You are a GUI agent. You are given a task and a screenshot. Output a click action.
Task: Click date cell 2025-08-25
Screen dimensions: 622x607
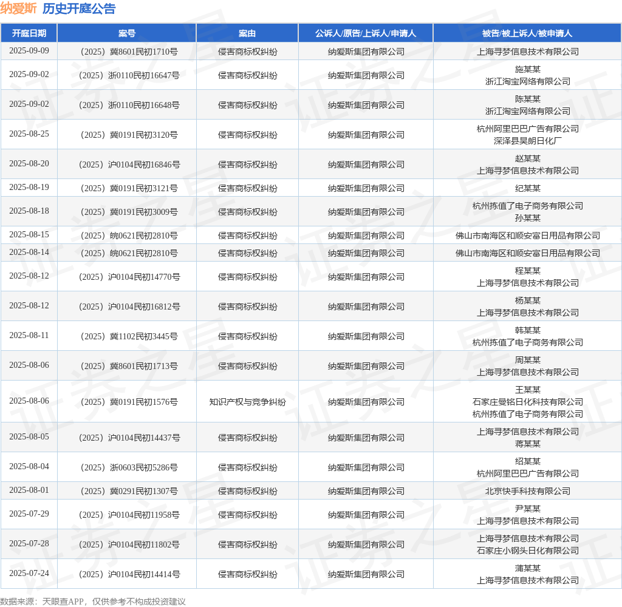coord(29,134)
